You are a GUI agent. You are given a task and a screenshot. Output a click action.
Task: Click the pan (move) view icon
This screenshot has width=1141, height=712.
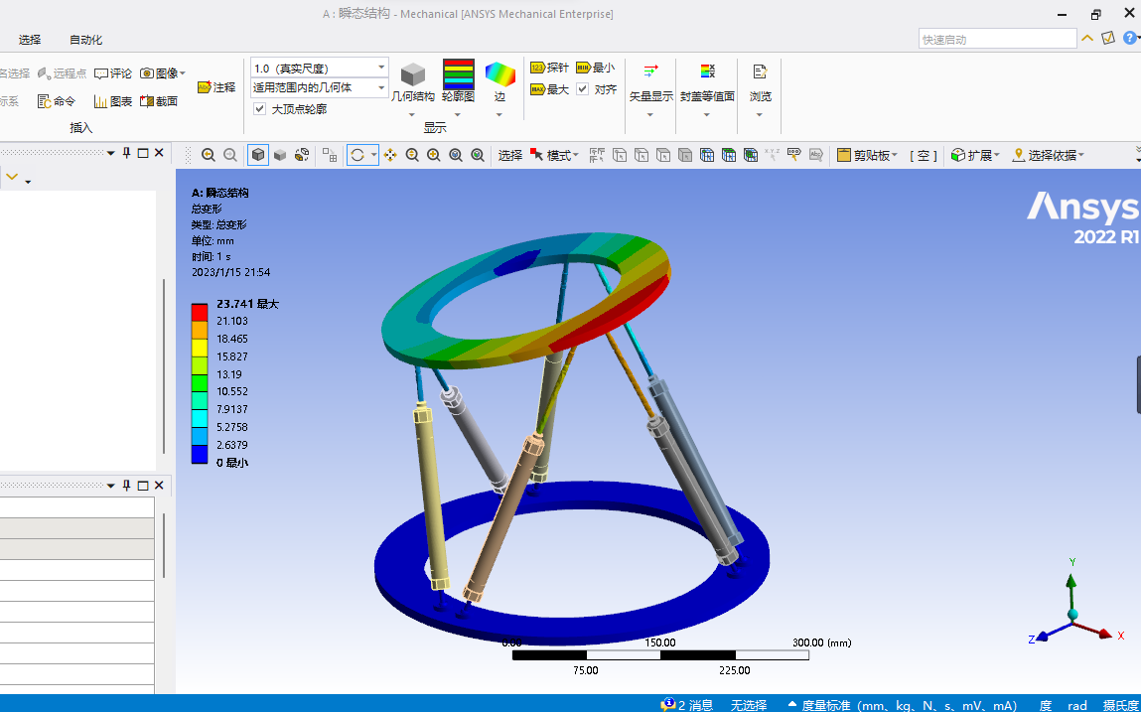point(391,155)
